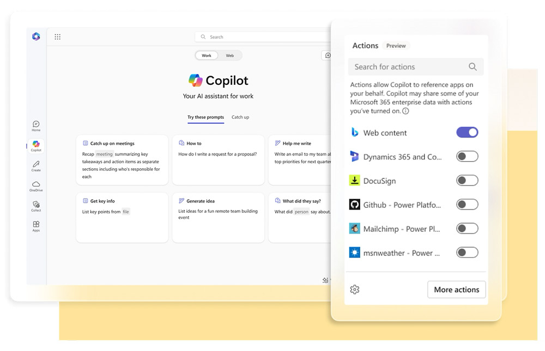Select the Try these prompts tab
This screenshot has width=545, height=351.
tap(206, 118)
